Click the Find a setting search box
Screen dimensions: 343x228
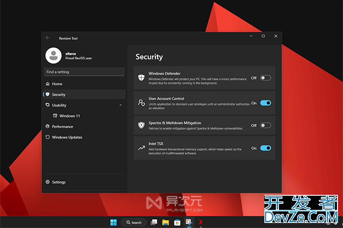[x=84, y=72]
